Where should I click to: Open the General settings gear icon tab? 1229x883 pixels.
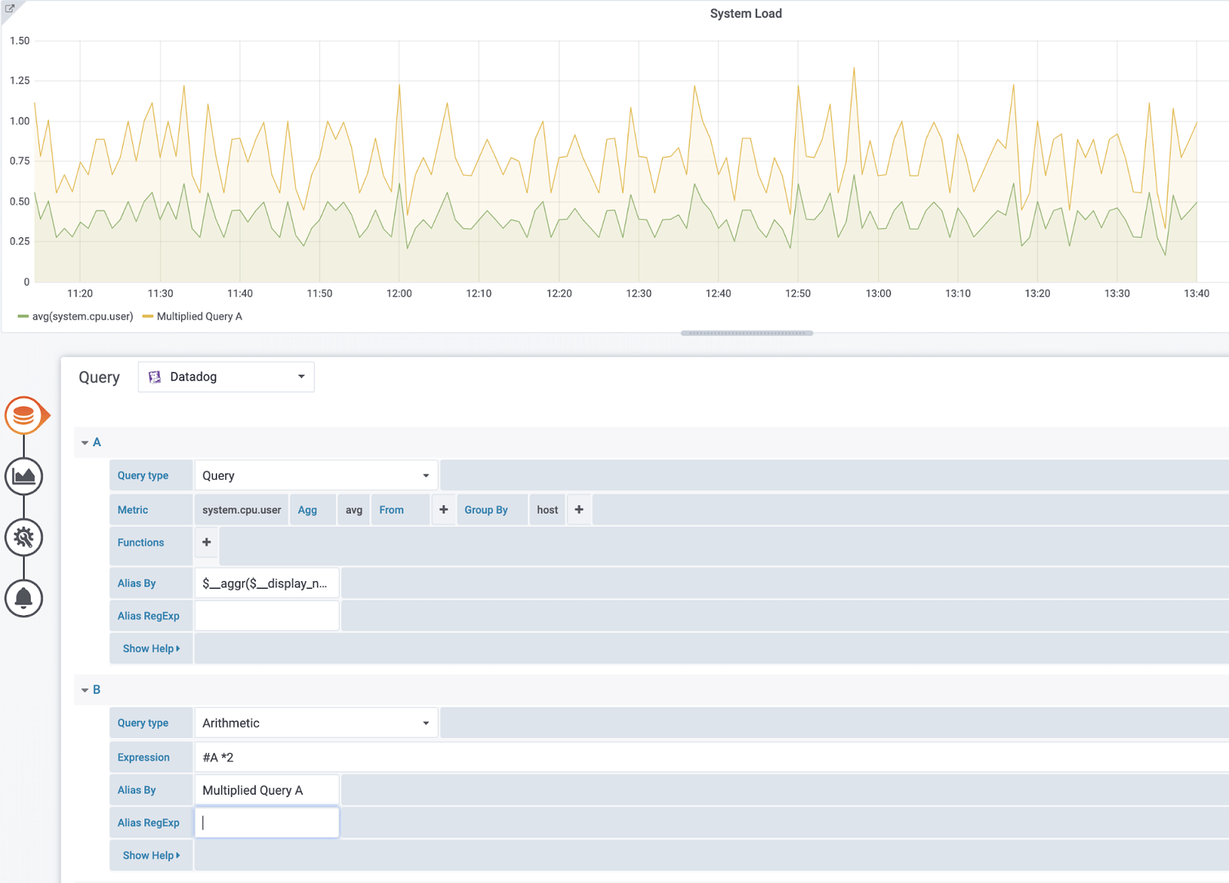pos(24,537)
